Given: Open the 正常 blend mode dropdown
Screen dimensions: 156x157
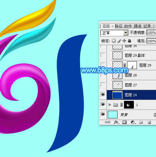Looking at the screenshot, I should [114, 33].
